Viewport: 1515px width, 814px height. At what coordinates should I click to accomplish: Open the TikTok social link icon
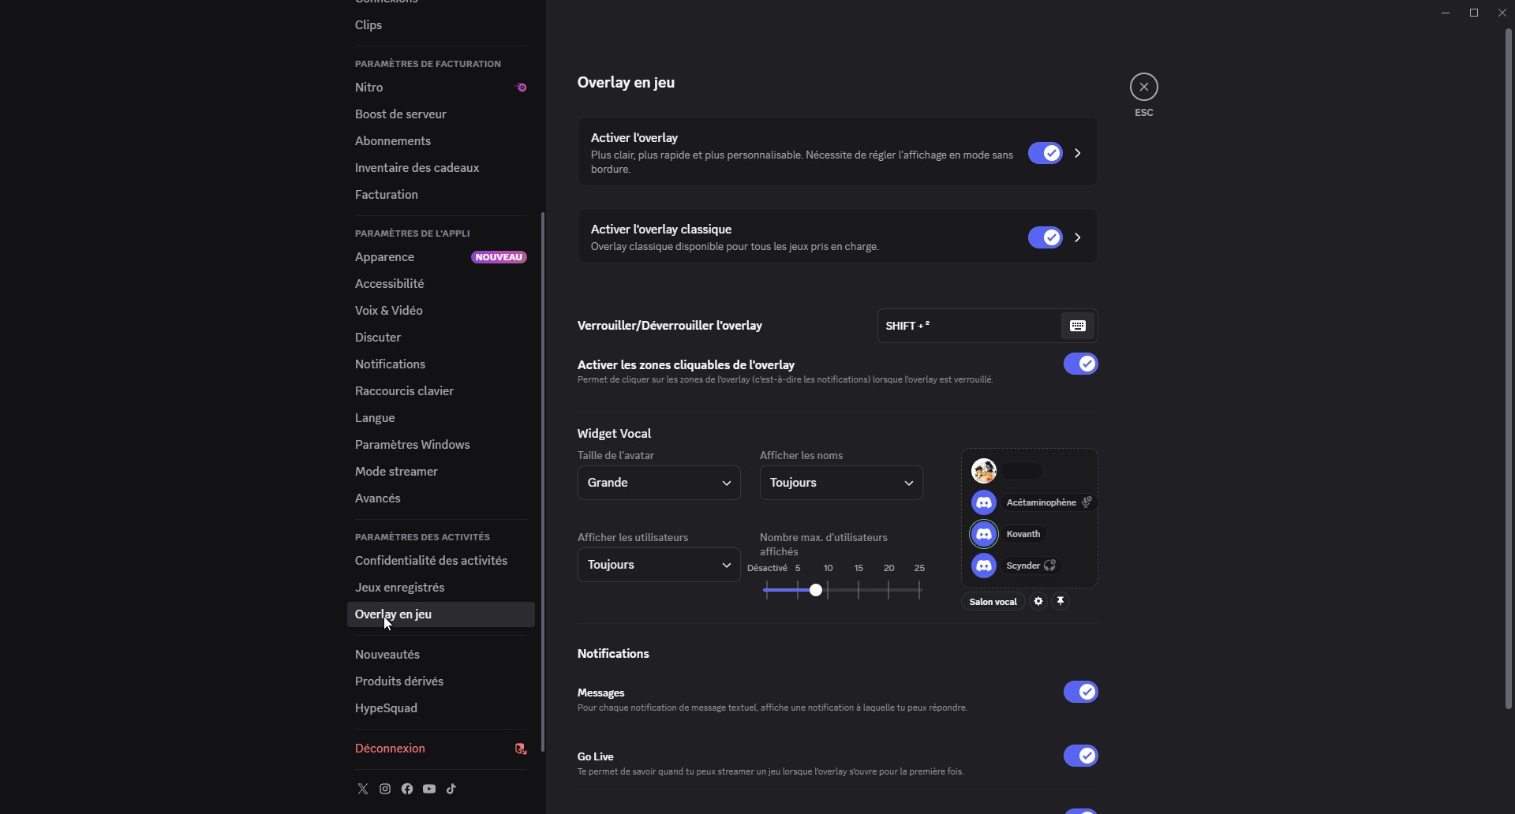[451, 789]
